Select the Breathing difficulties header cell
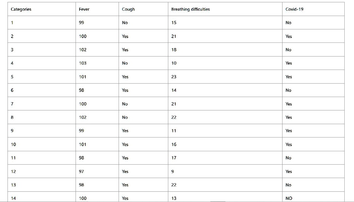 coord(225,9)
